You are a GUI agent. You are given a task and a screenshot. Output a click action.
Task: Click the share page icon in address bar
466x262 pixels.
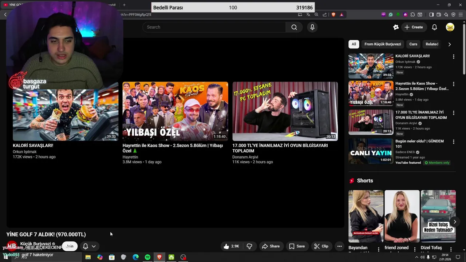tap(325, 15)
